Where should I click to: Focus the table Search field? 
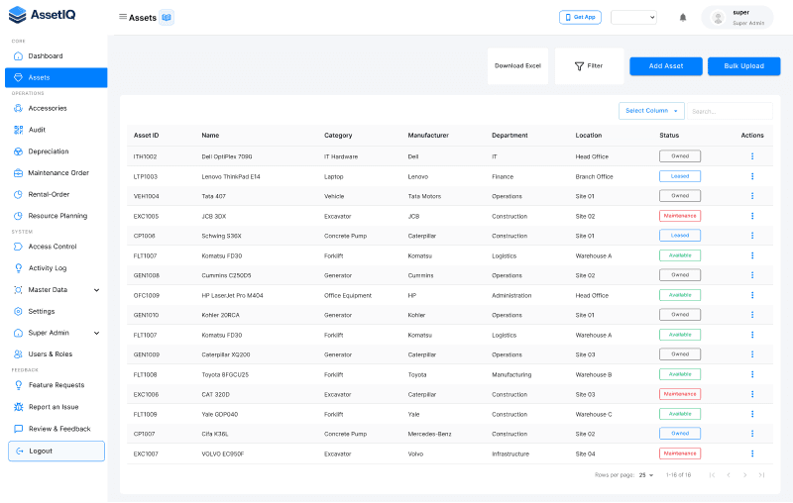730,111
